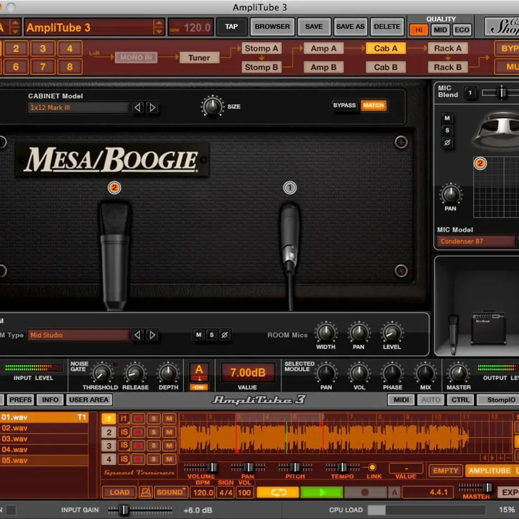Click the noise gate DEPTH knob
Screen dimensions: 519x519
pos(168,373)
